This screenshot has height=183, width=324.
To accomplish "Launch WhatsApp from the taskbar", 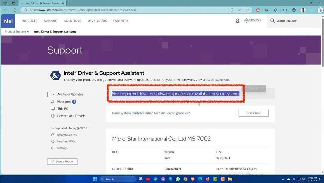I will [177, 179].
